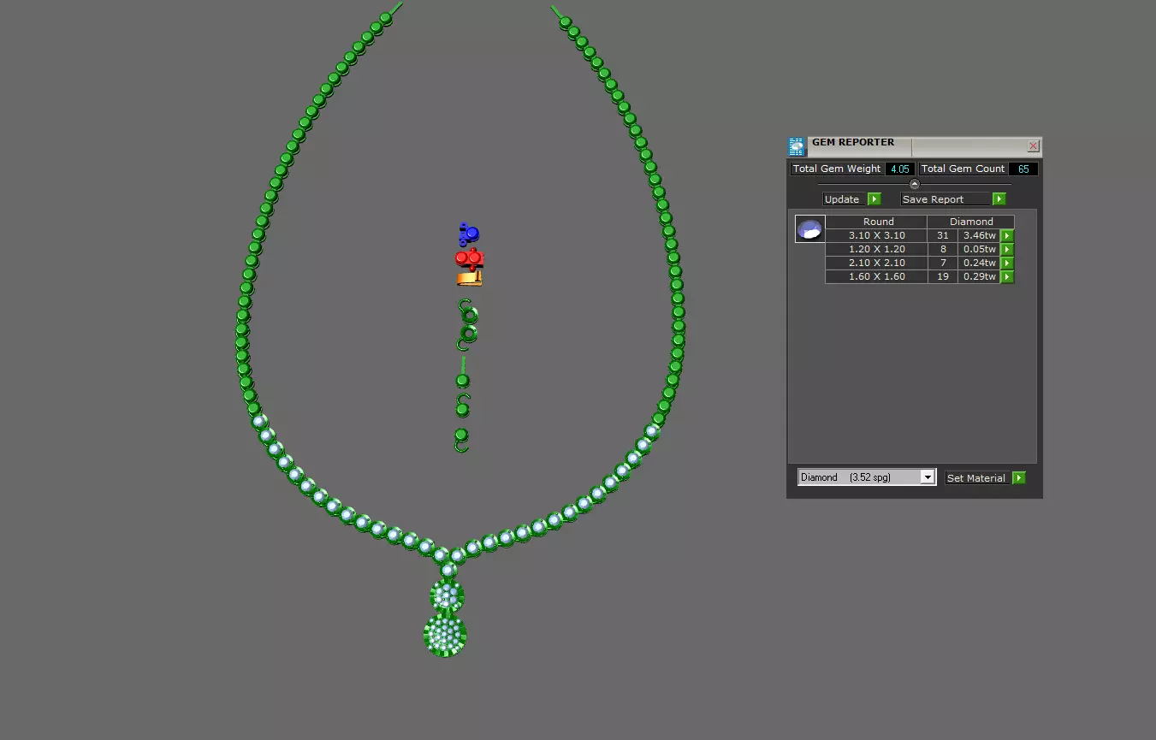Select the small round pendant cluster
The width and height of the screenshot is (1156, 740).
447,595
